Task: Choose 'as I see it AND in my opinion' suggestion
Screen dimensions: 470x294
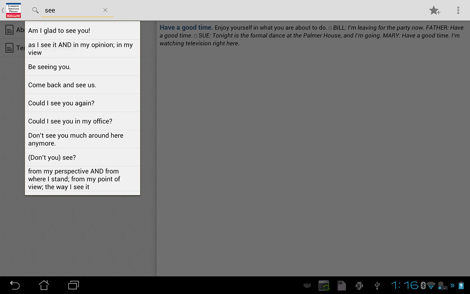Action: (x=82, y=49)
